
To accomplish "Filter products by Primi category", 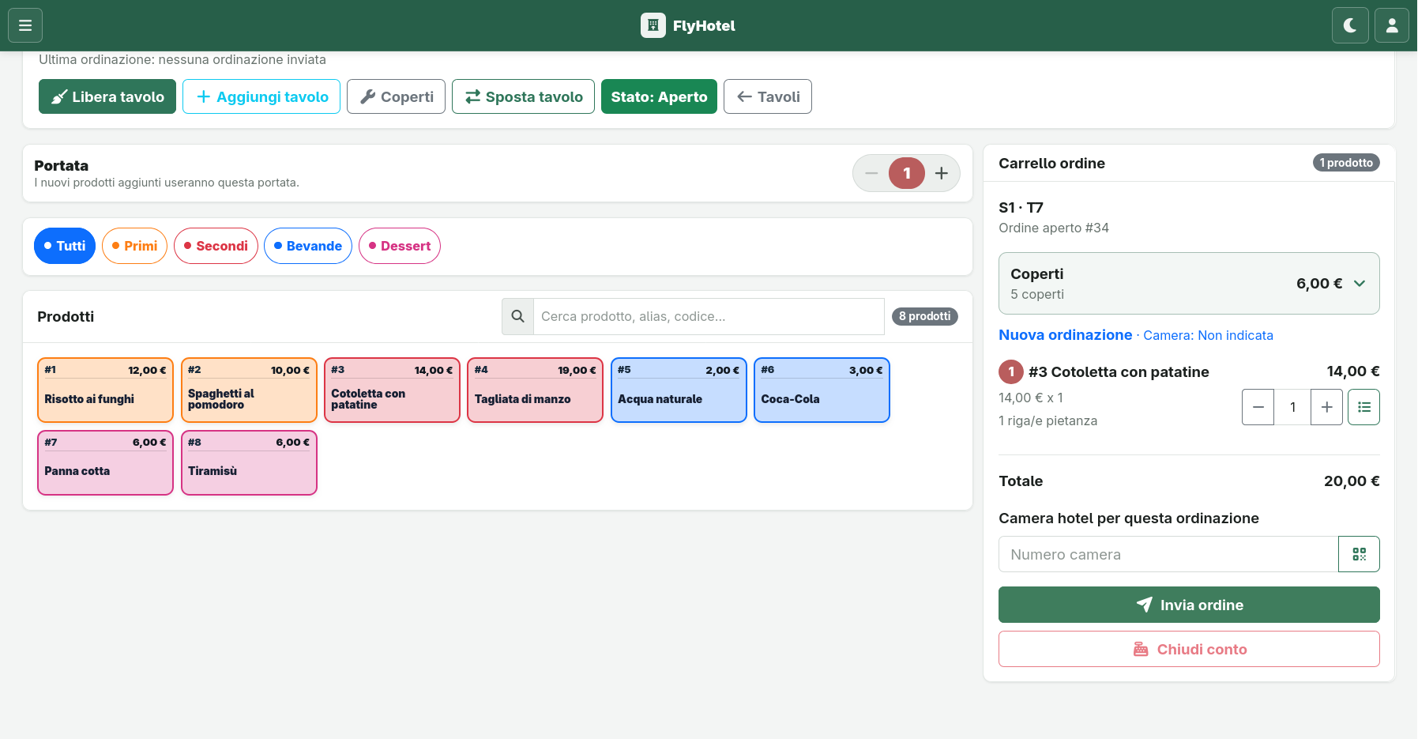I will pyautogui.click(x=134, y=246).
